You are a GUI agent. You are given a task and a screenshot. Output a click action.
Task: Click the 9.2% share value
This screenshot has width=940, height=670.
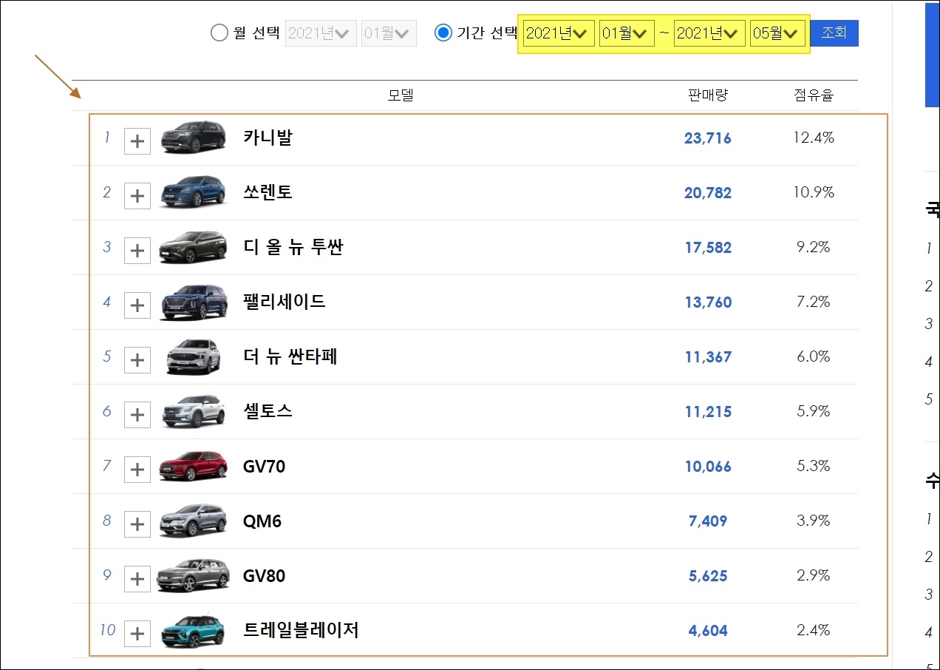(814, 247)
